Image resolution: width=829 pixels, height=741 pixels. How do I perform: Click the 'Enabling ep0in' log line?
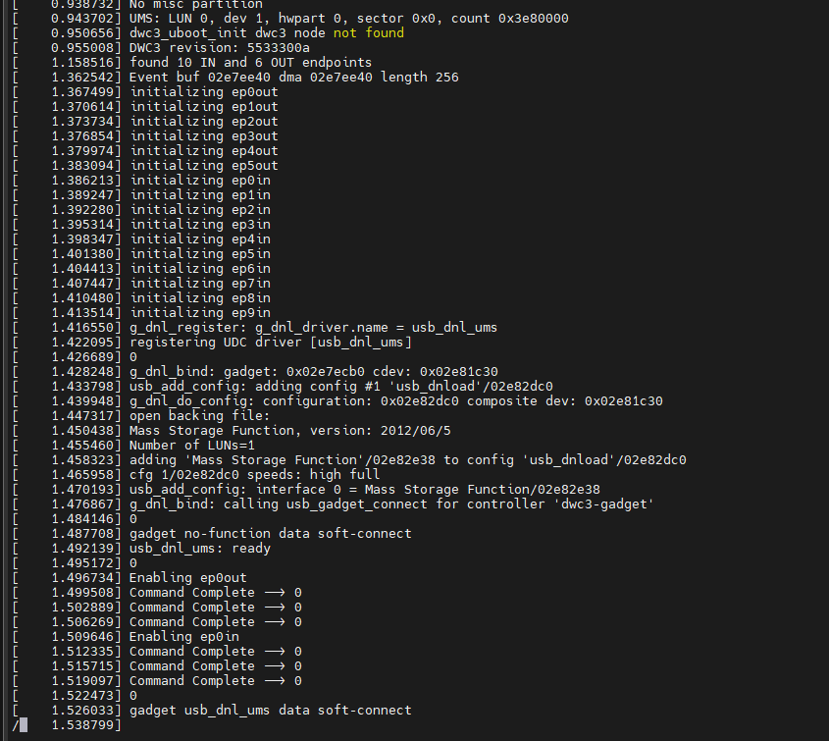click(x=184, y=636)
